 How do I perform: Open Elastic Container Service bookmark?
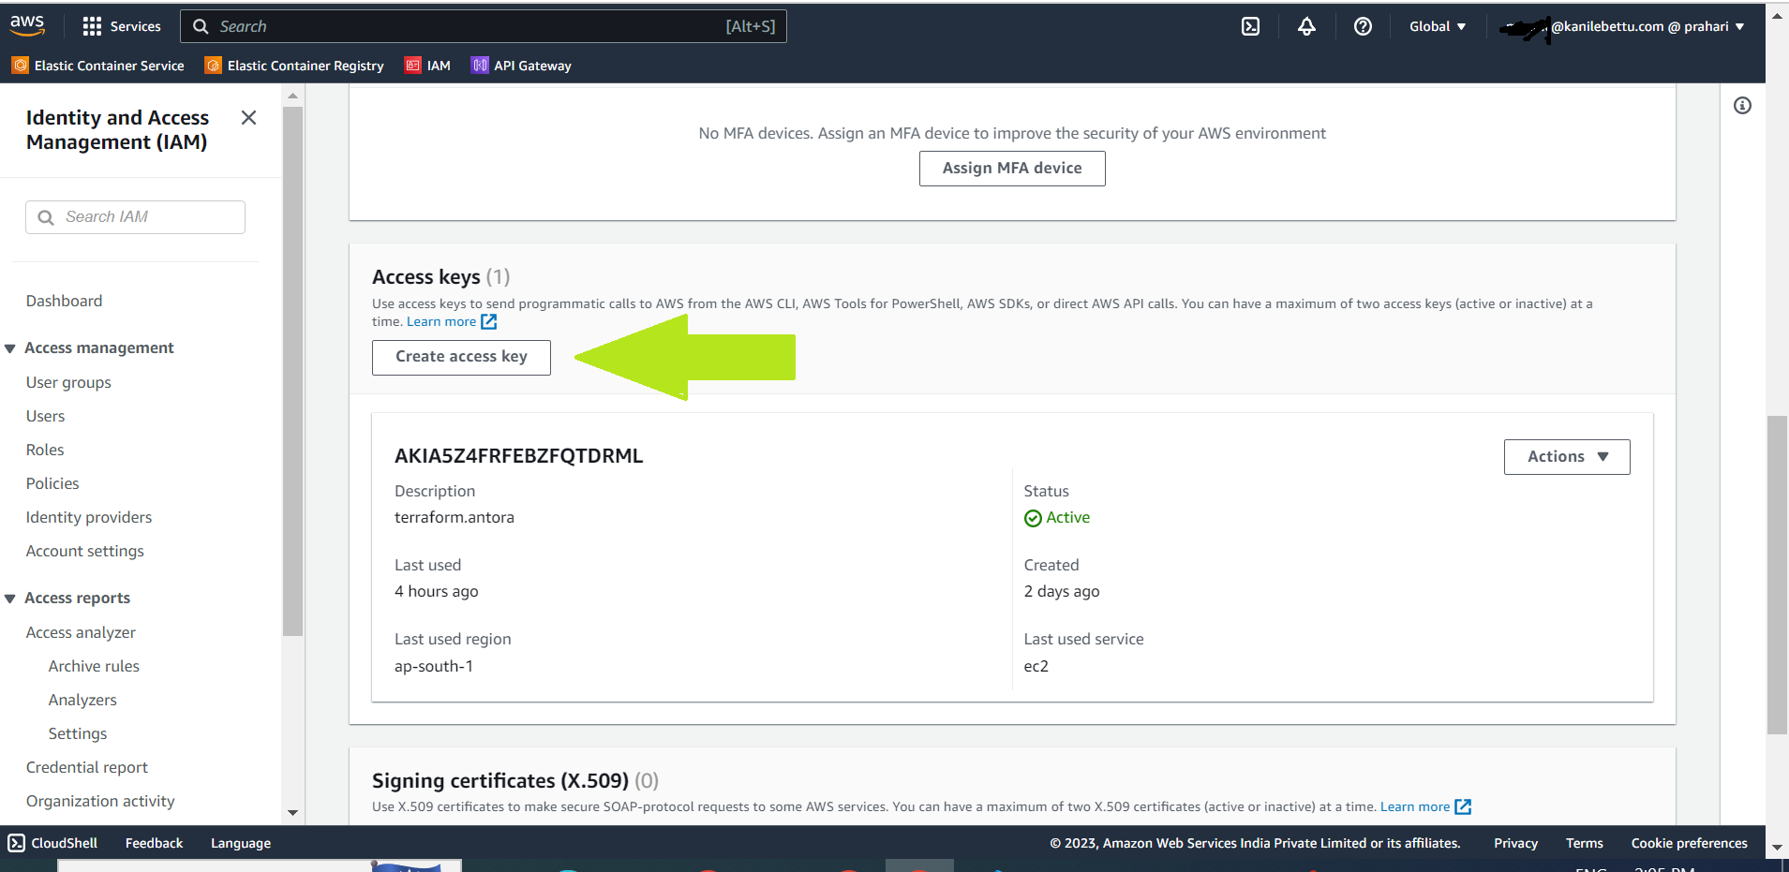coord(98,66)
